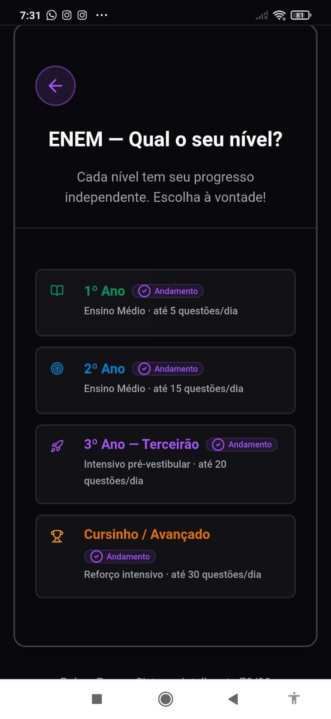Tap the Android recent apps square button

pyautogui.click(x=97, y=699)
